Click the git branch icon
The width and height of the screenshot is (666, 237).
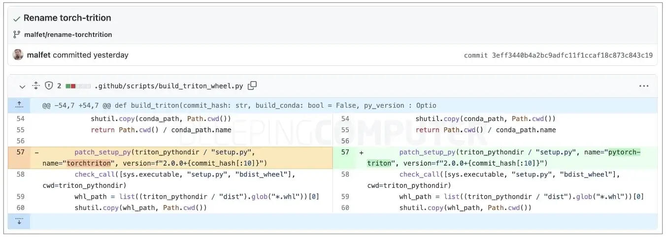click(x=17, y=34)
